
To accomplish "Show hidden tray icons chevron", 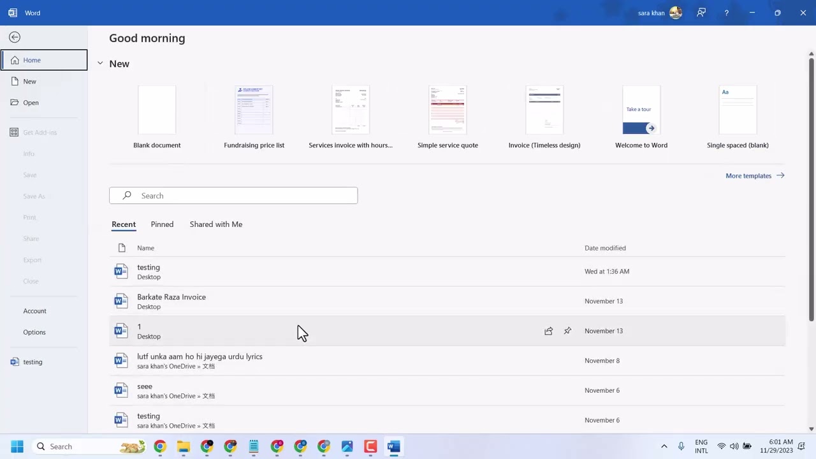I will pyautogui.click(x=664, y=446).
